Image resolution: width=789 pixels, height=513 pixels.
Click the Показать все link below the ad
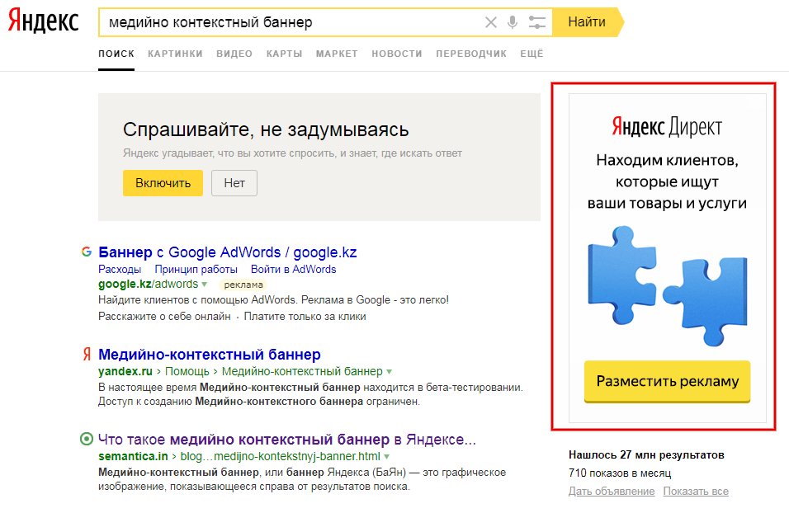pyautogui.click(x=696, y=491)
